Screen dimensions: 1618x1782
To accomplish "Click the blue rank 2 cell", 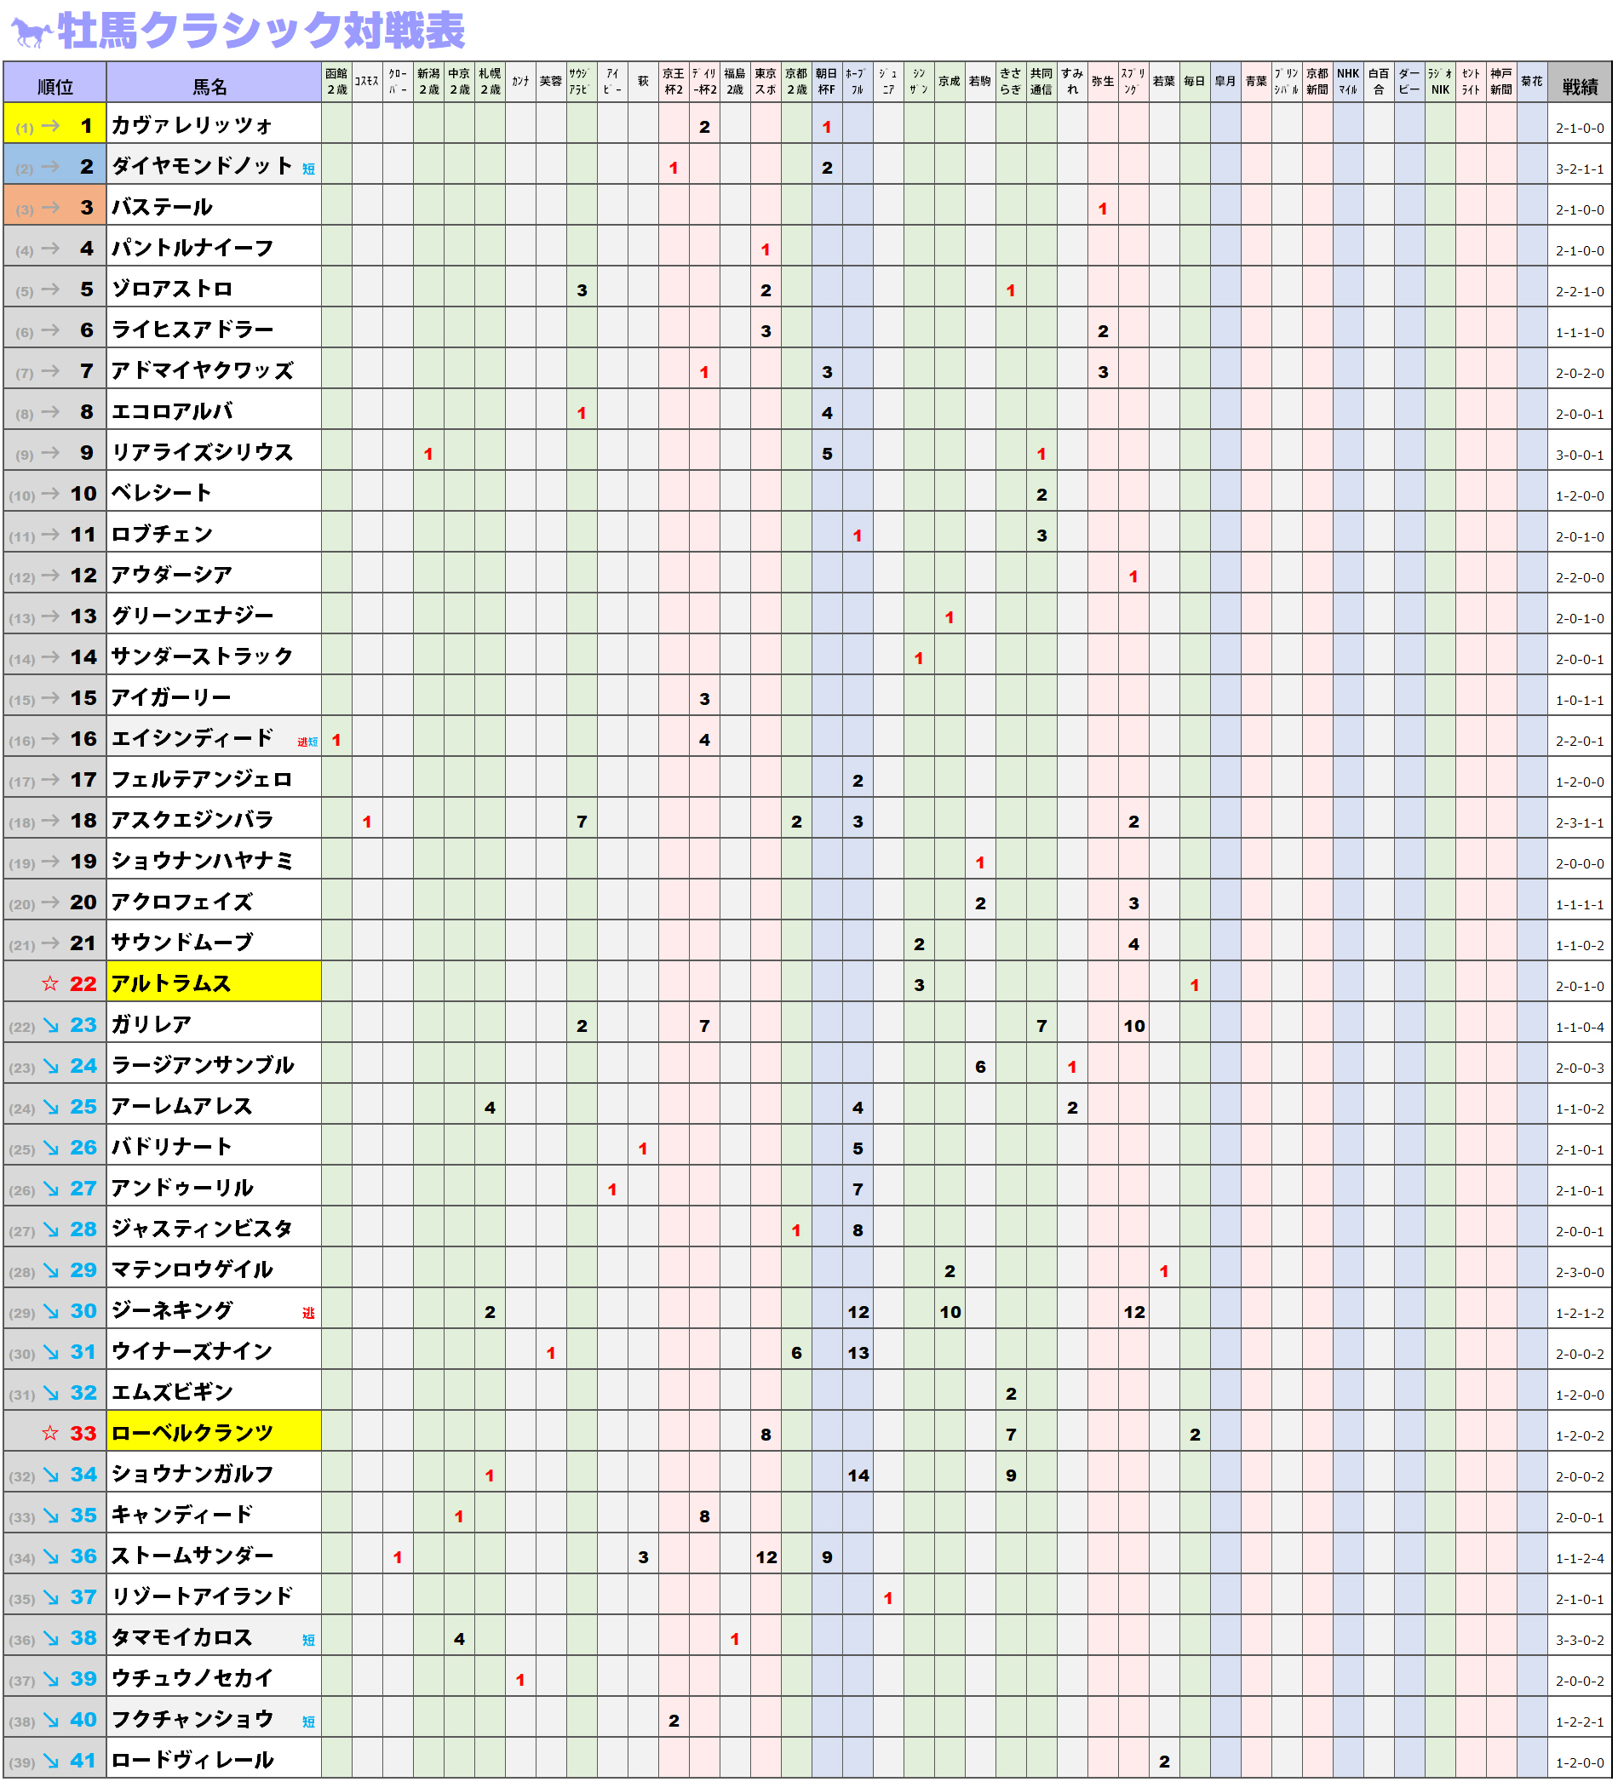I will tap(55, 164).
